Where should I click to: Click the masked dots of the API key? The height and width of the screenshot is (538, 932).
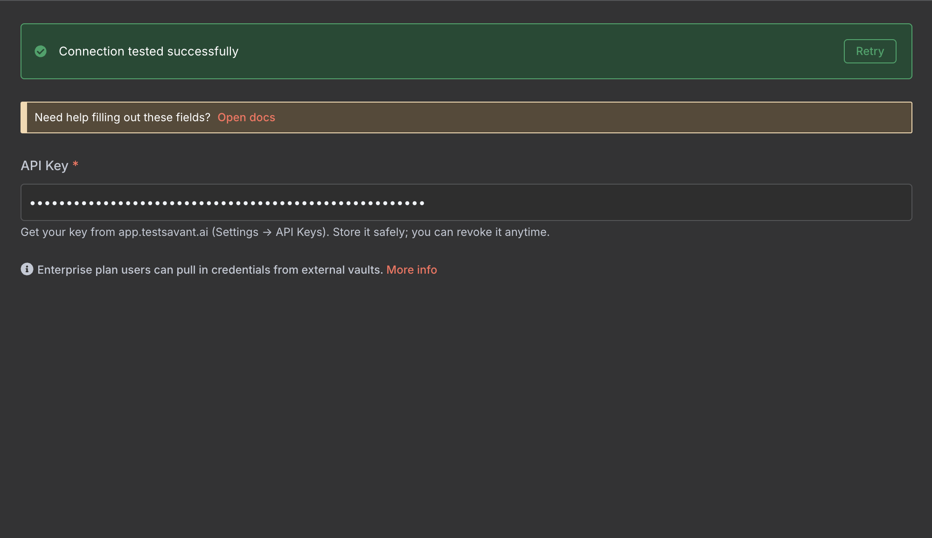(227, 203)
